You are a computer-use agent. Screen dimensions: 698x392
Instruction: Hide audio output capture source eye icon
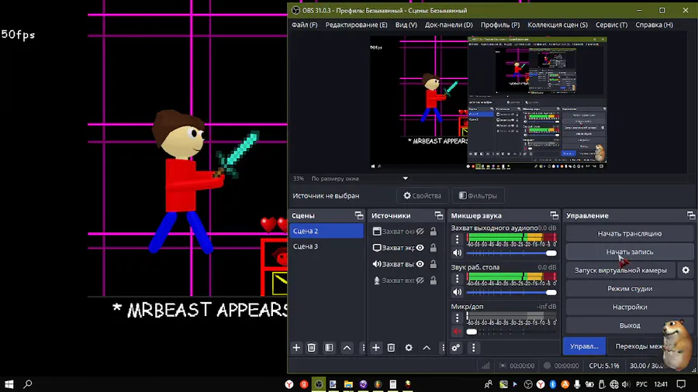420,264
